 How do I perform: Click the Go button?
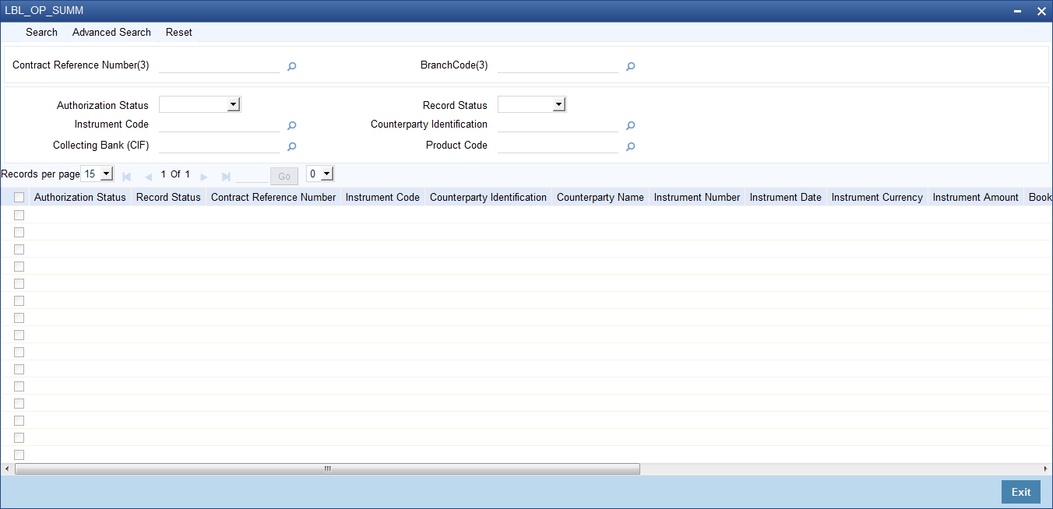point(284,176)
